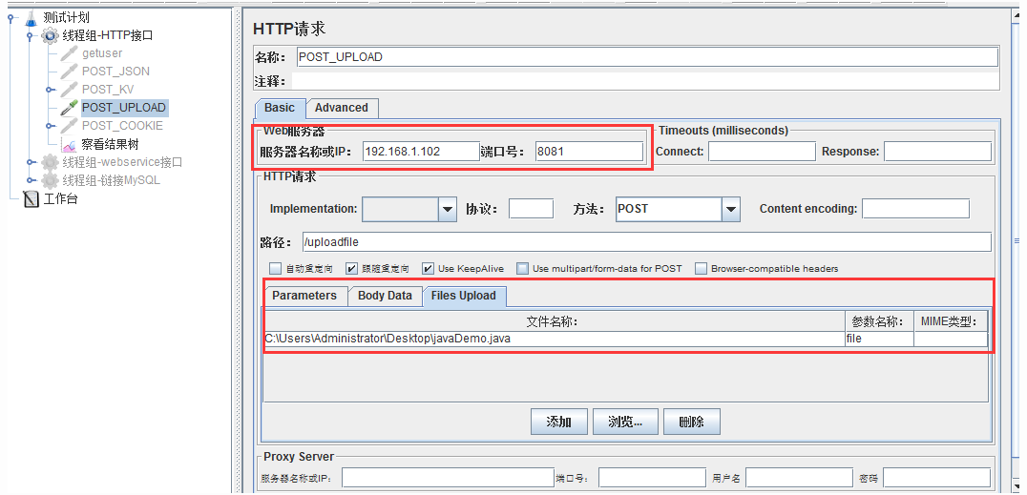Click the Response timeout field
This screenshot has height=495, width=1027.
[x=937, y=152]
